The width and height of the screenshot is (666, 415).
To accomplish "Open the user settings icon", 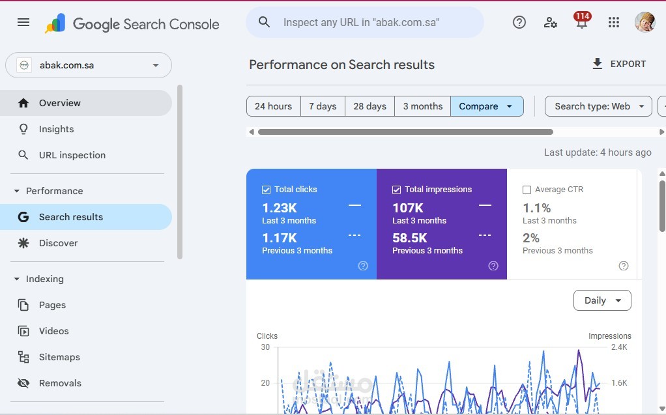I will pos(551,23).
